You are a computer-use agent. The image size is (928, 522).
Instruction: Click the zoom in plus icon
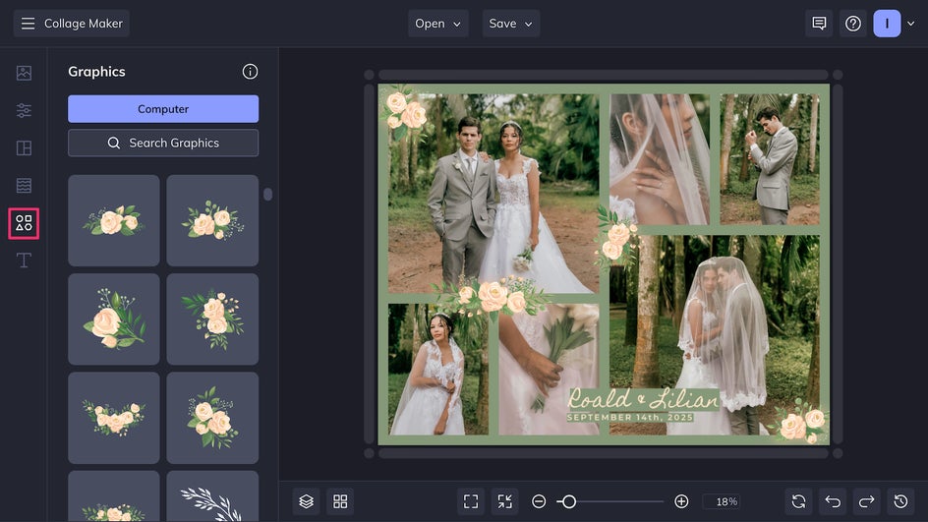click(681, 502)
